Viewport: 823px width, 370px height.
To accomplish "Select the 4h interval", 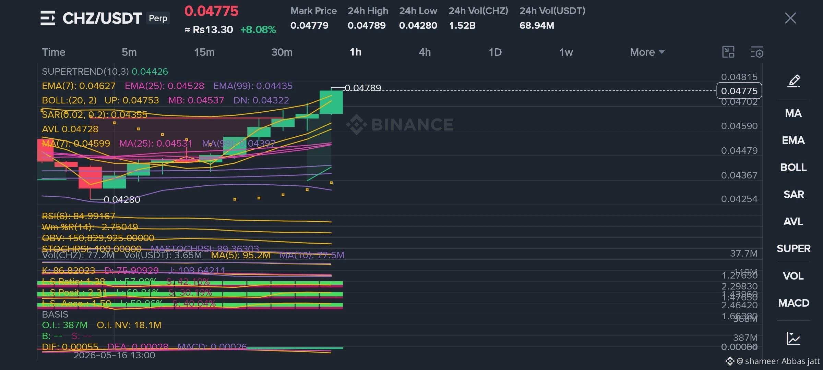I will 425,52.
